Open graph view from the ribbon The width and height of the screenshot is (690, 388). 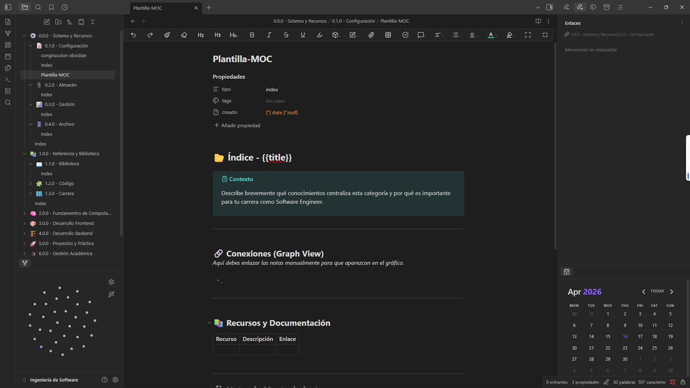point(7,33)
